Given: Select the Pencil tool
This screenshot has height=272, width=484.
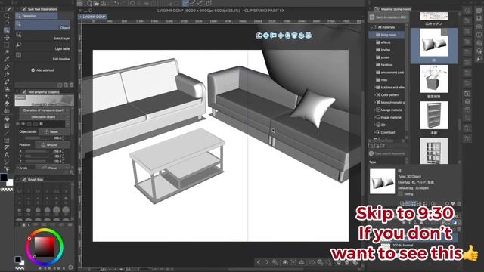Looking at the screenshot, I should pos(7,75).
